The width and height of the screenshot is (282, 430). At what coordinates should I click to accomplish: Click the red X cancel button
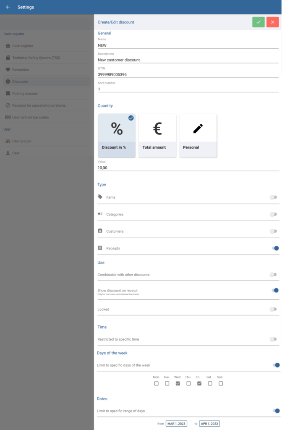tap(272, 22)
